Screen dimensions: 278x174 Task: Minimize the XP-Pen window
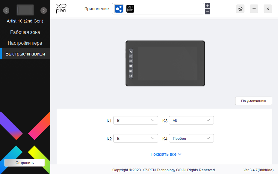pyautogui.click(x=254, y=9)
